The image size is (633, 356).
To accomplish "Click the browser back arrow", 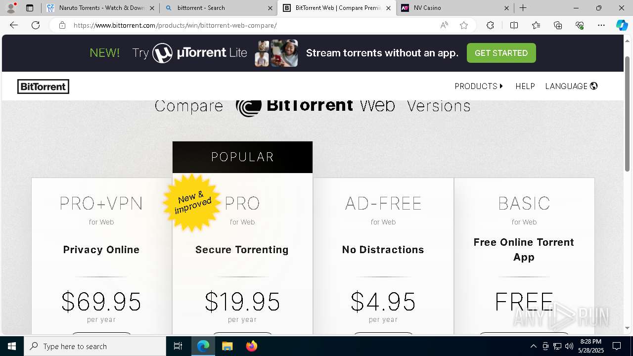I will point(14,25).
